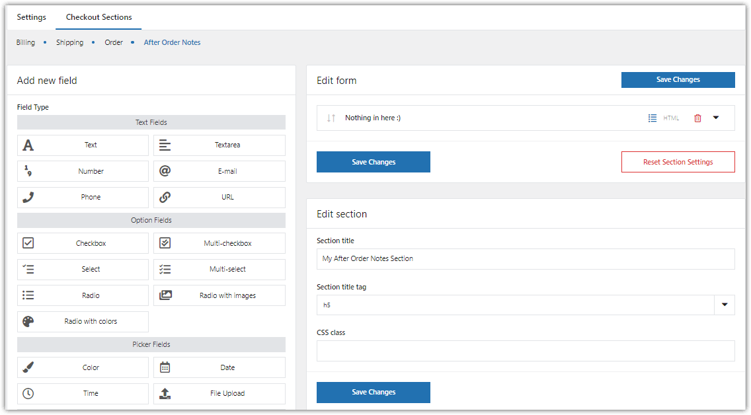This screenshot has height=415, width=751.
Task: Add a Multi-checkbox field
Action: [x=219, y=243]
